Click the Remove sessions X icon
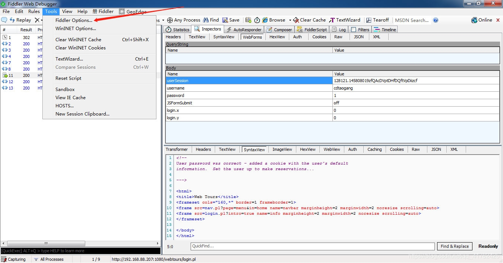The width and height of the screenshot is (503, 263). pyautogui.click(x=37, y=20)
